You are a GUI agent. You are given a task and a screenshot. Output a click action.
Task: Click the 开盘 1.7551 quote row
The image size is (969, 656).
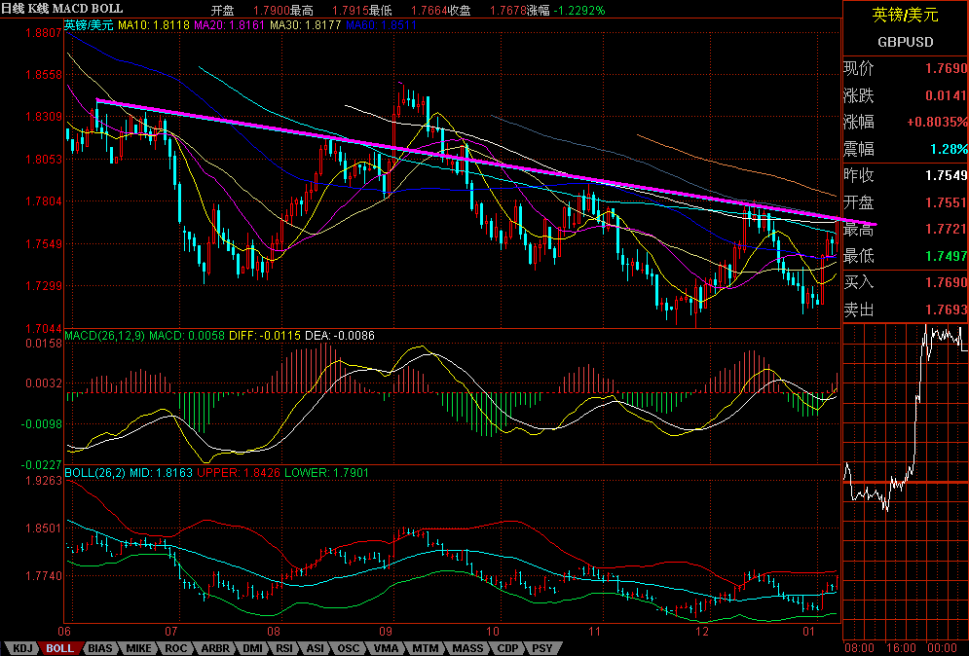906,202
